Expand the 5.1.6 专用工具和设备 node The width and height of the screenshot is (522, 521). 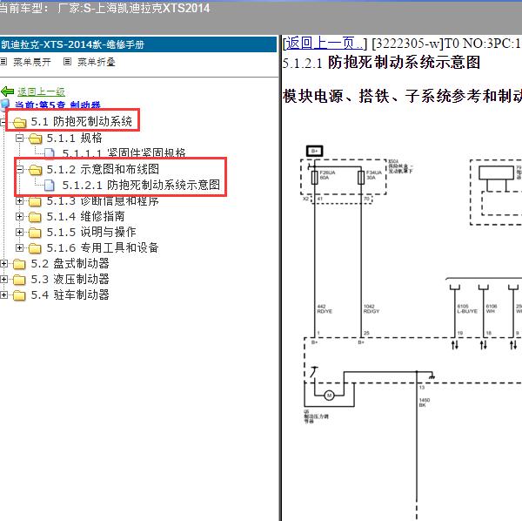coord(20,247)
